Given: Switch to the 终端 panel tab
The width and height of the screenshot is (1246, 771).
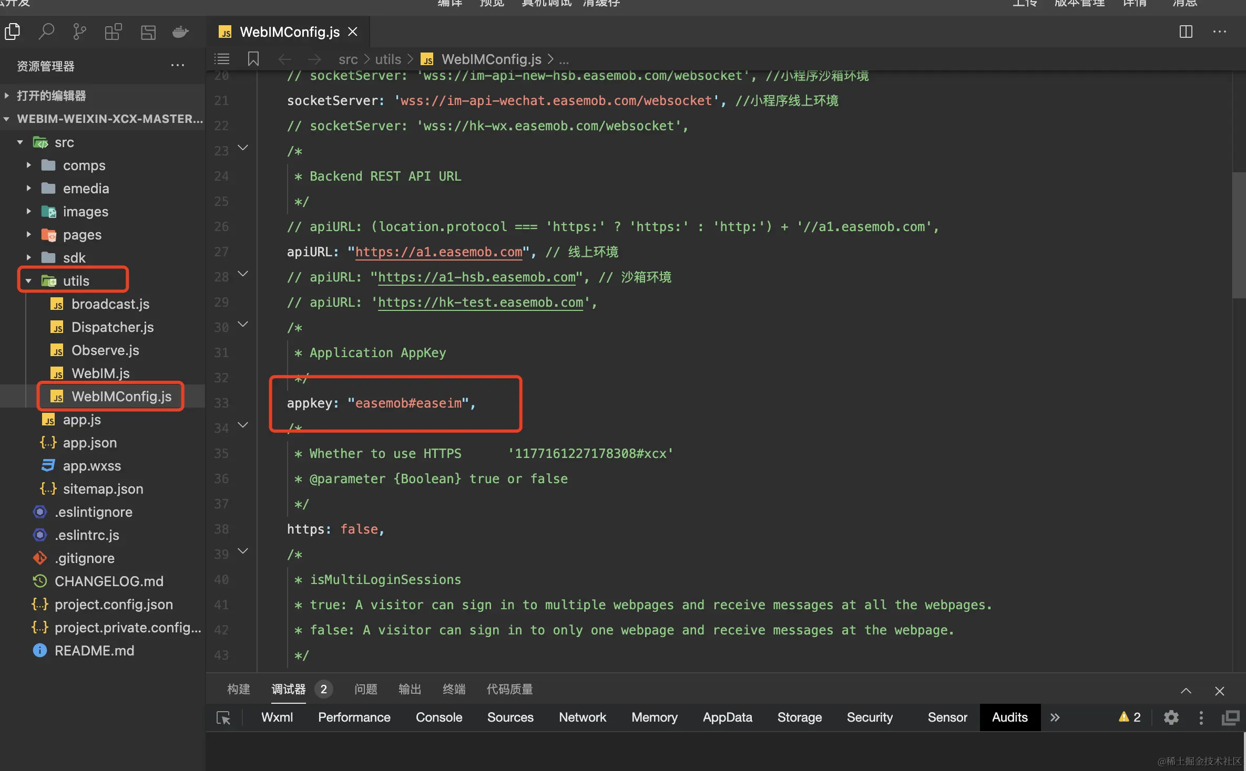Looking at the screenshot, I should pos(454,689).
